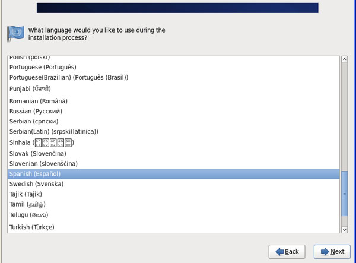Click the Back button
Screen dimensions: 356x263
(287, 251)
